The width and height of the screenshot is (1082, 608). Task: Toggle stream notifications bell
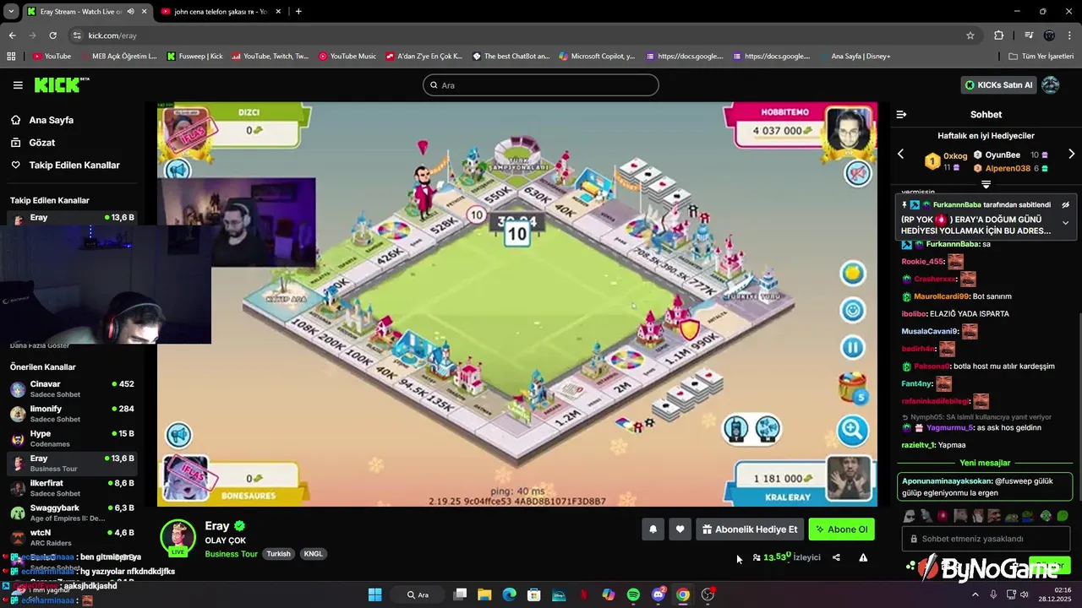coord(653,529)
